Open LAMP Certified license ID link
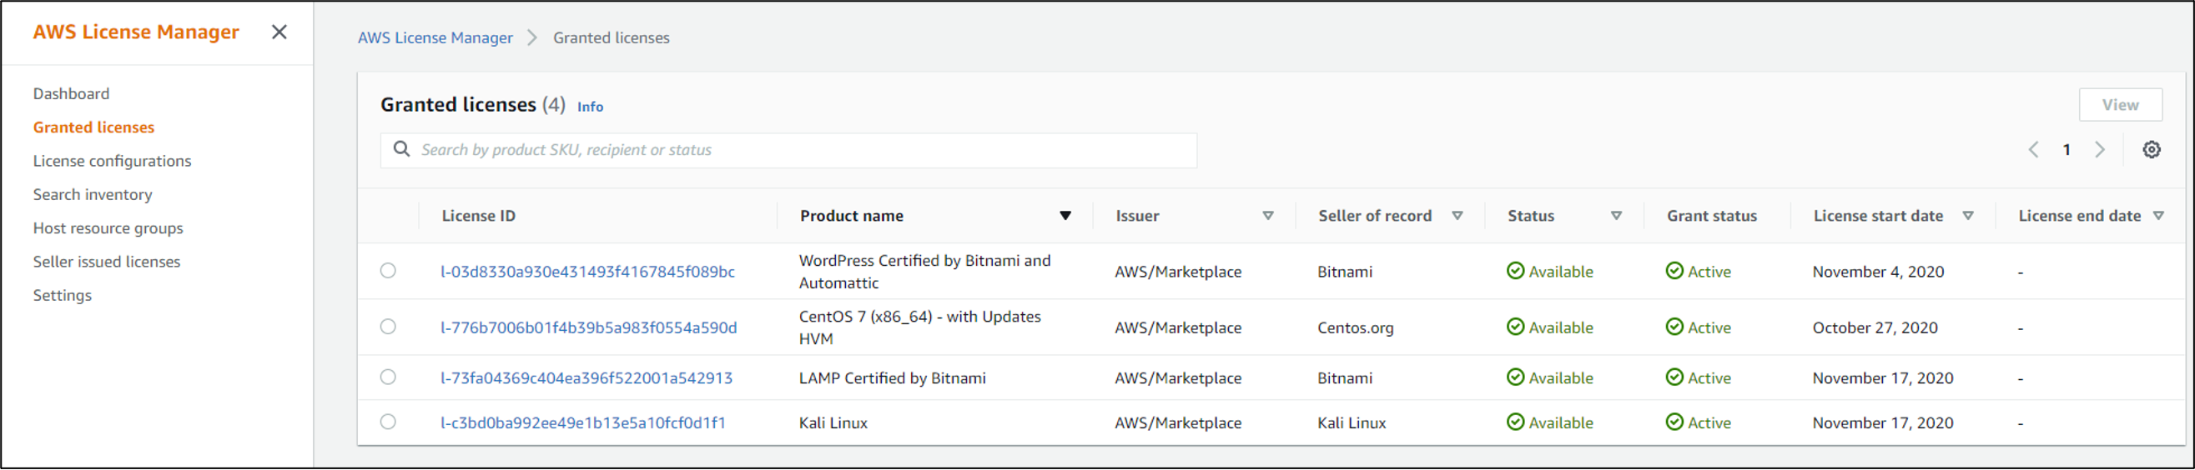The image size is (2195, 470). pyautogui.click(x=587, y=378)
